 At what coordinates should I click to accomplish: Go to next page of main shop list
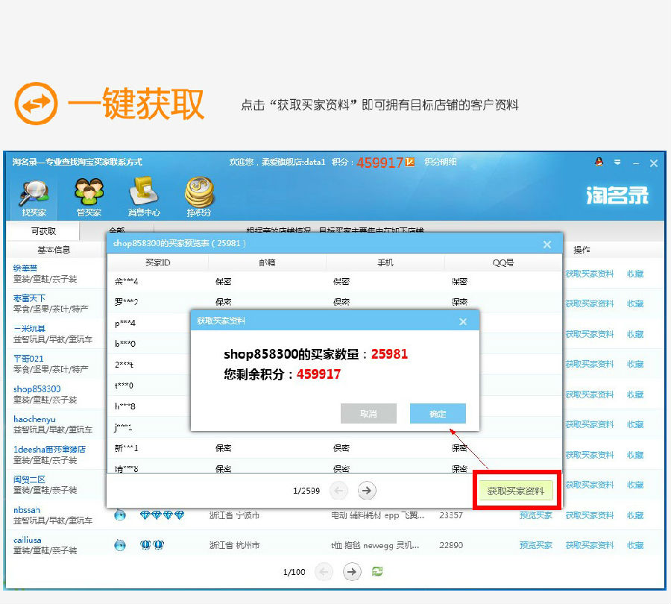click(x=351, y=571)
